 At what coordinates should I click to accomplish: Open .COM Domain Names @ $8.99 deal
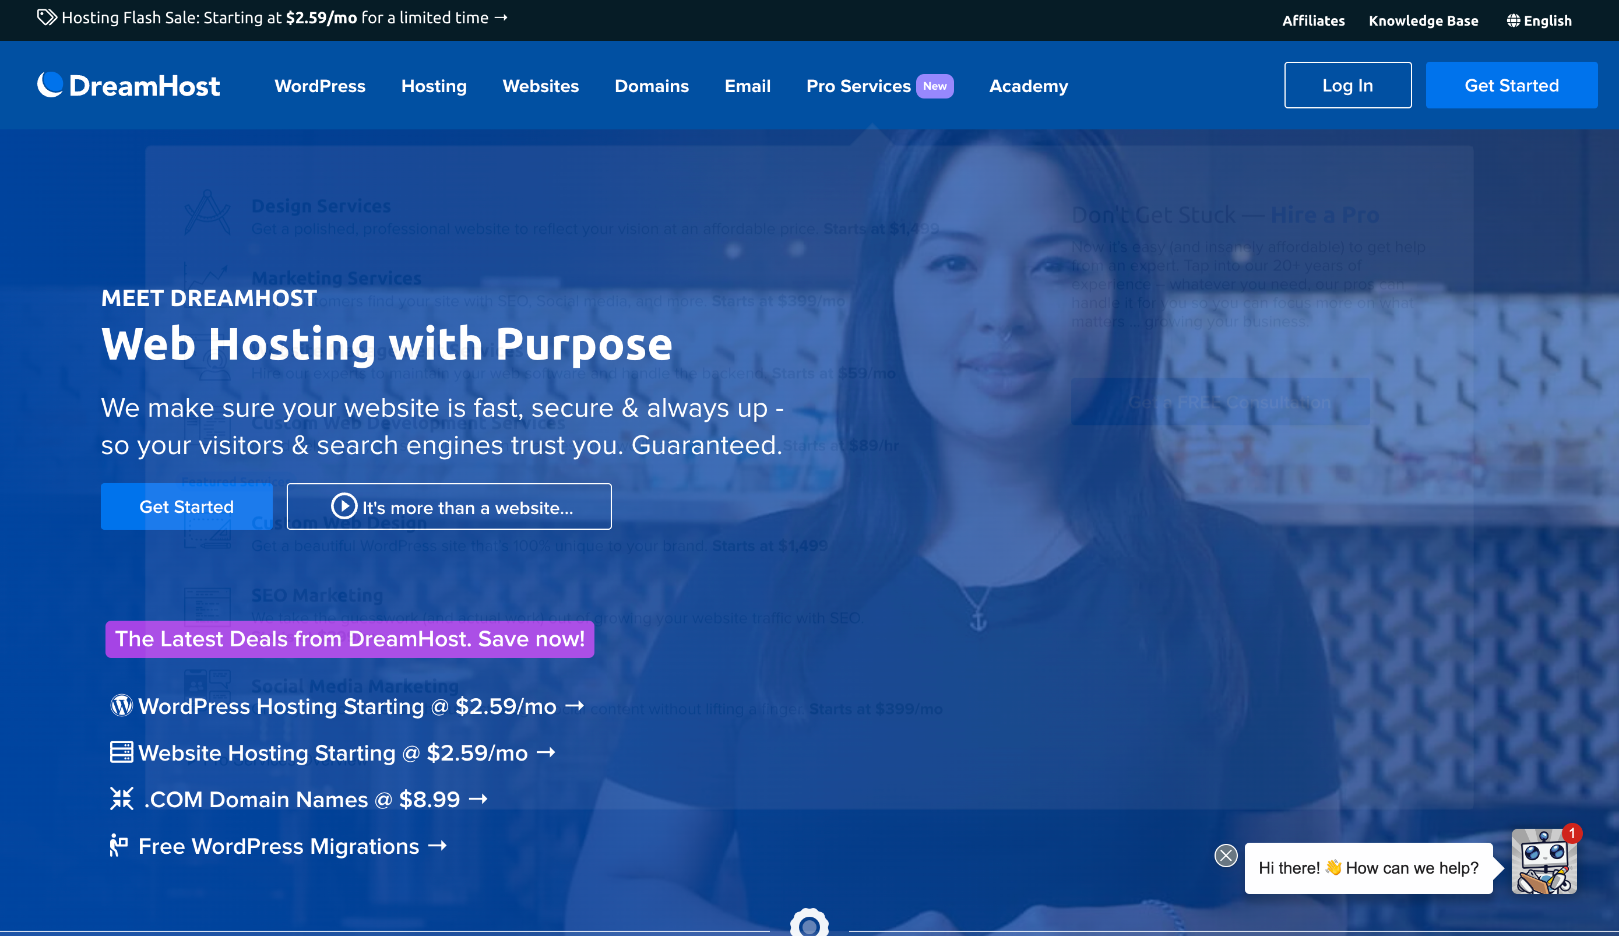[299, 799]
